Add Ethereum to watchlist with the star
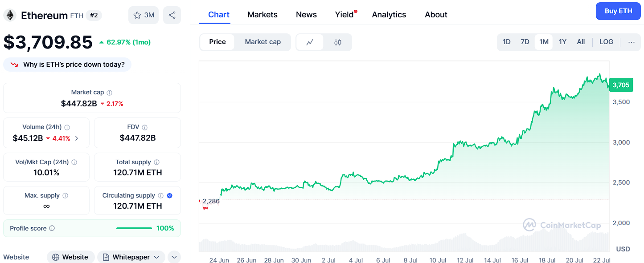Viewport: 644px width, 263px height. click(143, 15)
